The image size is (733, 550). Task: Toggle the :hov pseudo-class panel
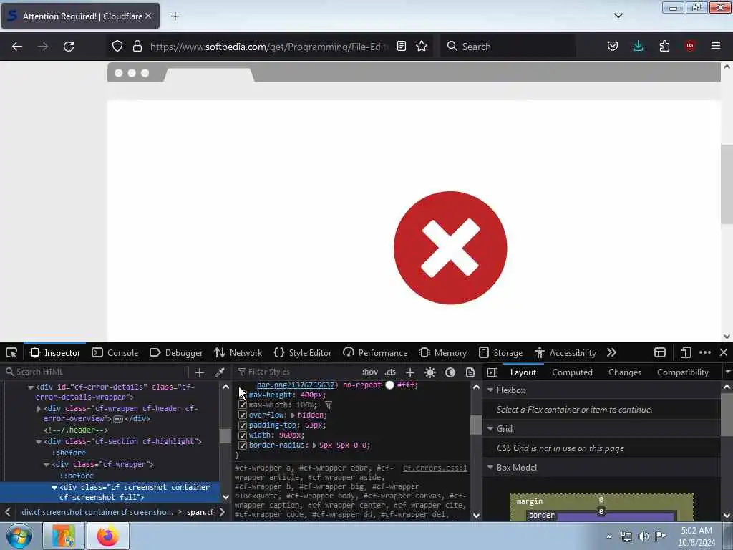tap(370, 372)
